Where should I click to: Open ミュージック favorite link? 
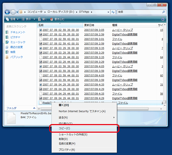tap(18, 42)
